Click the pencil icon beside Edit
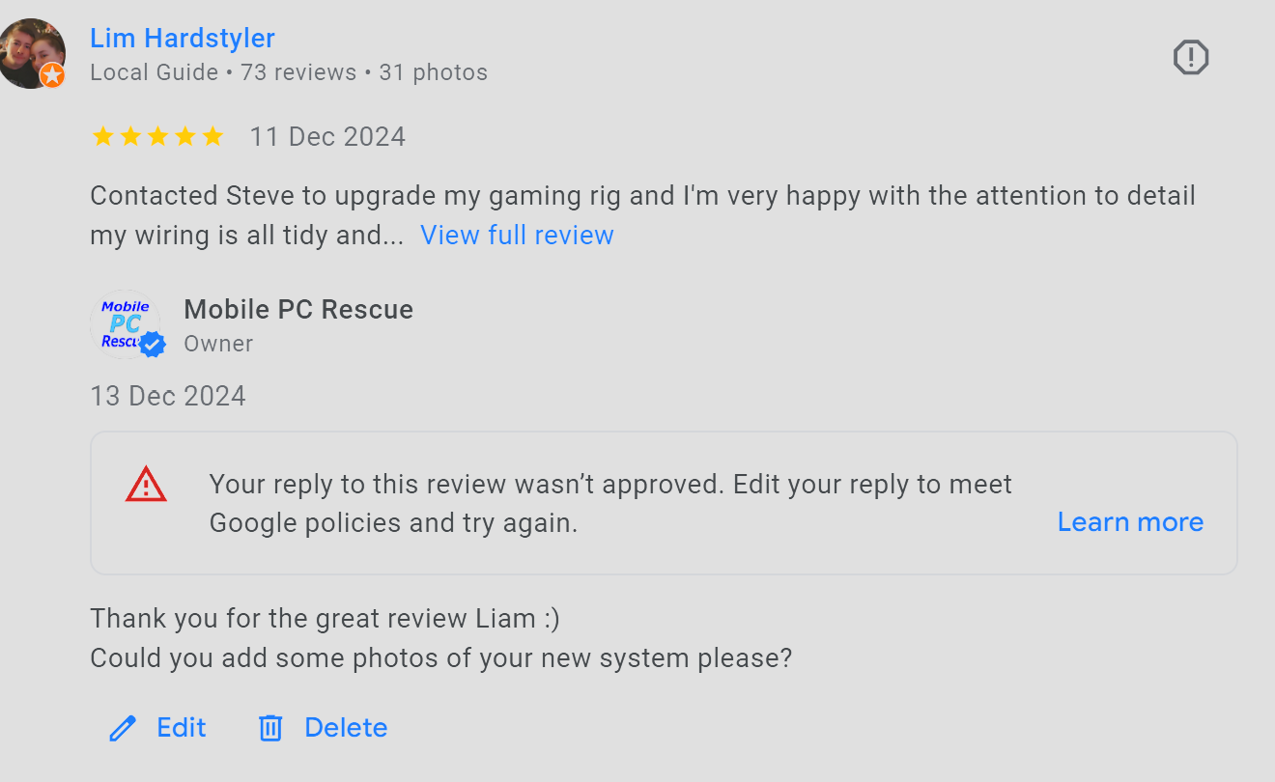The image size is (1275, 782). (123, 728)
